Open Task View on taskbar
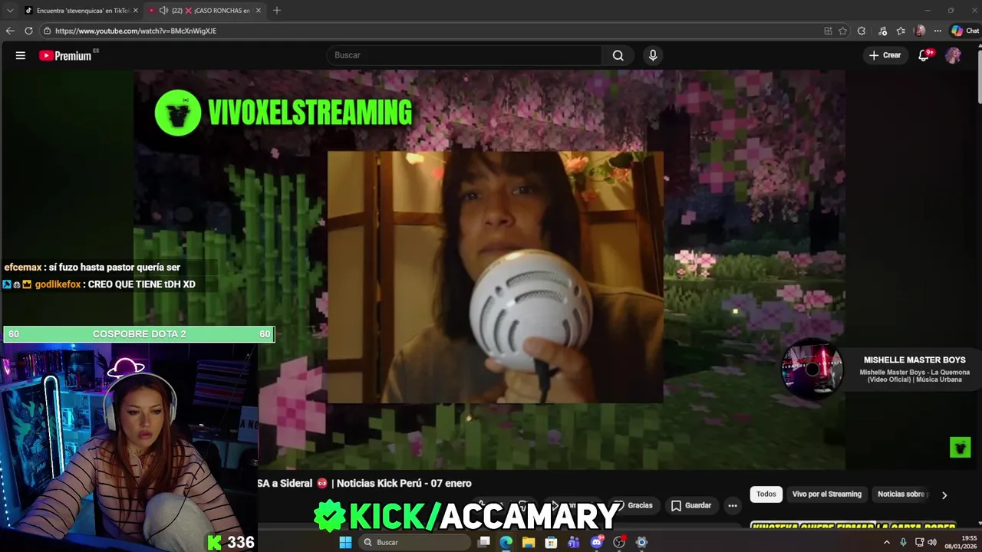 click(484, 542)
